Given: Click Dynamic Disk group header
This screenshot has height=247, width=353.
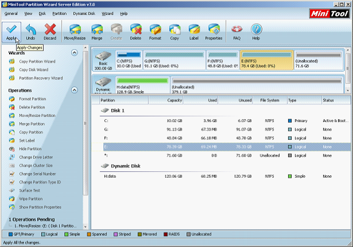Looking at the screenshot, I should point(120,166).
